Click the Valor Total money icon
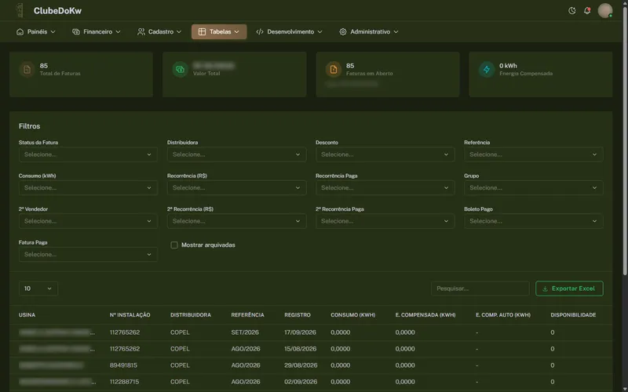 point(181,70)
